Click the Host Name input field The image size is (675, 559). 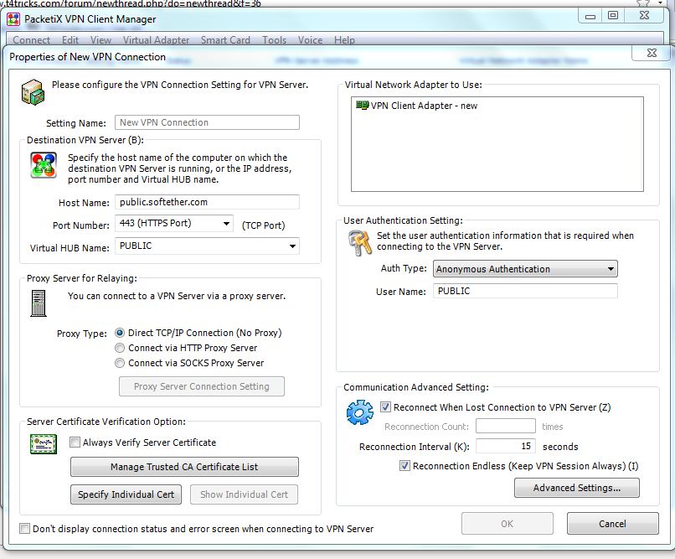pyautogui.click(x=207, y=202)
